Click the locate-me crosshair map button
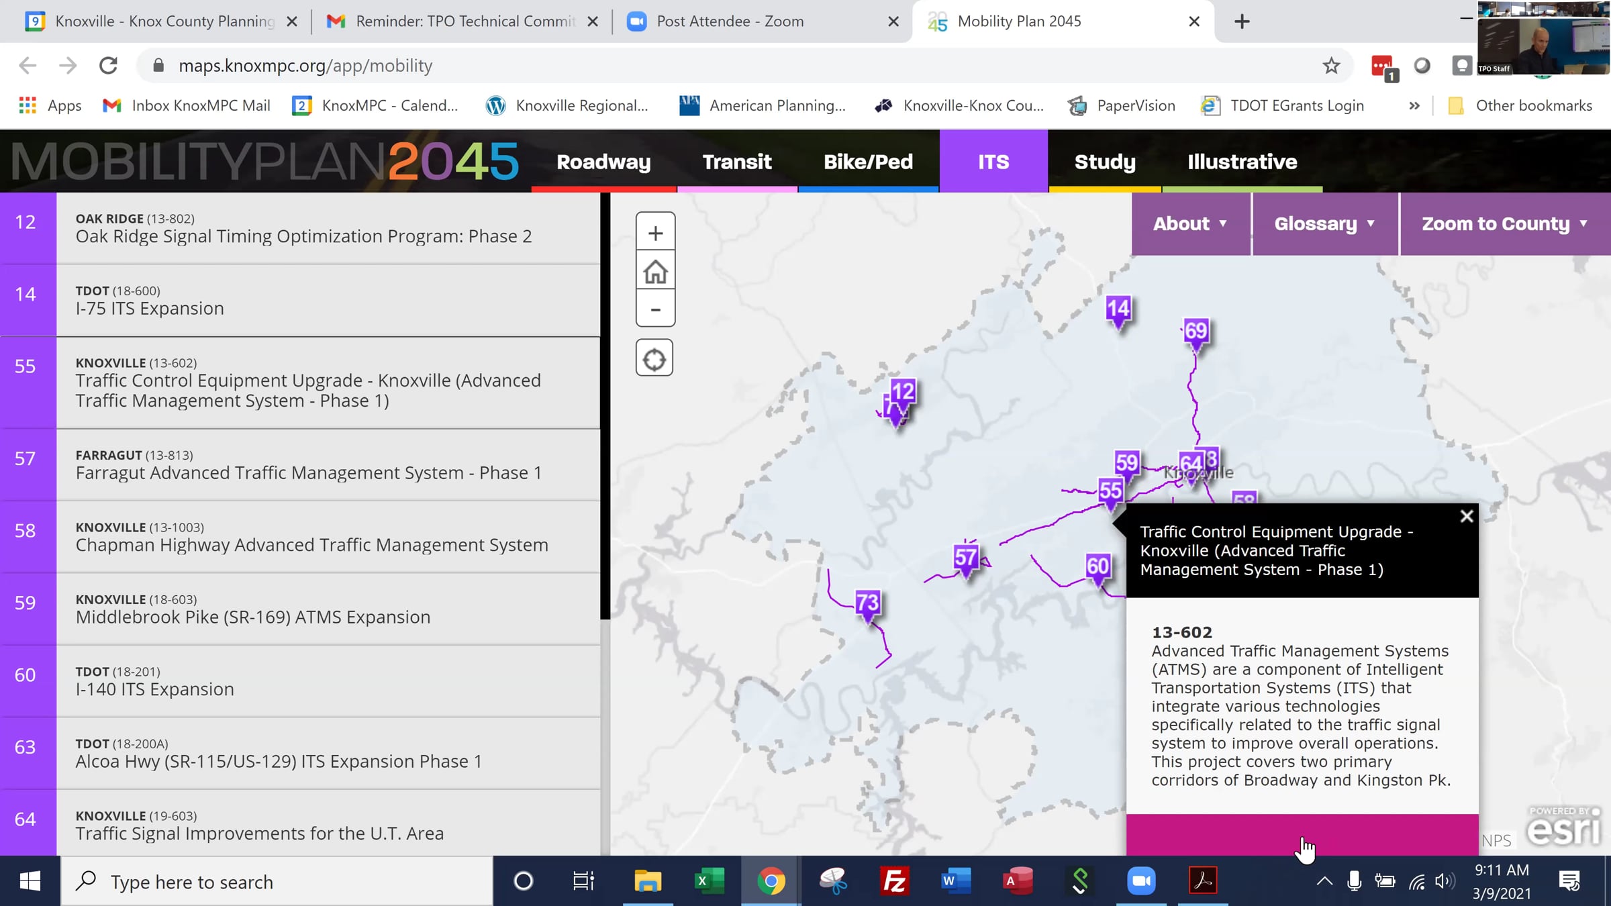 coord(654,358)
